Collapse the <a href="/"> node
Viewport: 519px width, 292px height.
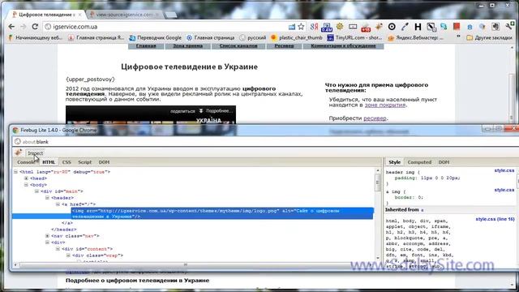pyautogui.click(x=58, y=204)
